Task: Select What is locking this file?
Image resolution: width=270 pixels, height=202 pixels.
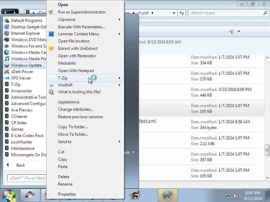Action: pyautogui.click(x=85, y=92)
